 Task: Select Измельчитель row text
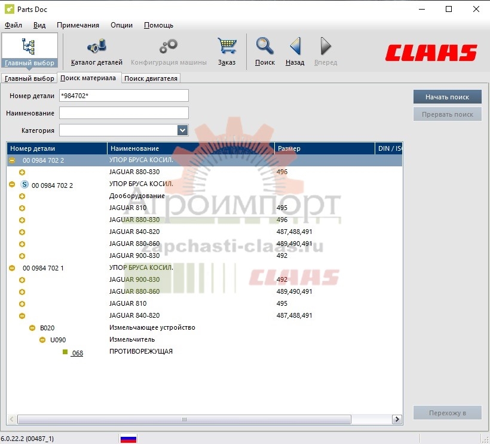(x=132, y=339)
